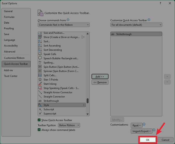The height and width of the screenshot is (144, 175).
Task: Open the Proofing options category
Action: 9,29
